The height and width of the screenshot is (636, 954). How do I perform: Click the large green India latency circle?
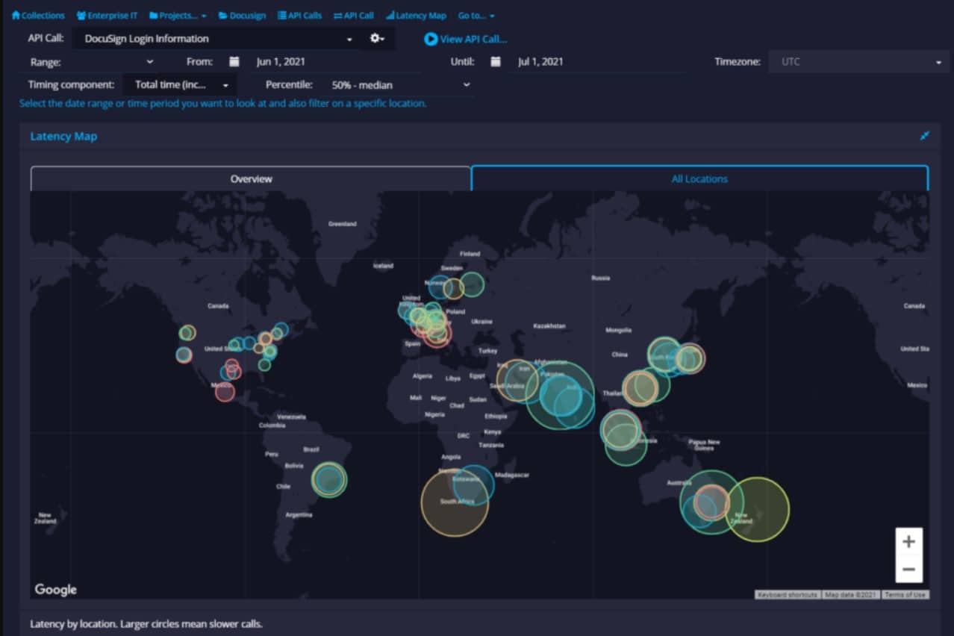point(560,394)
